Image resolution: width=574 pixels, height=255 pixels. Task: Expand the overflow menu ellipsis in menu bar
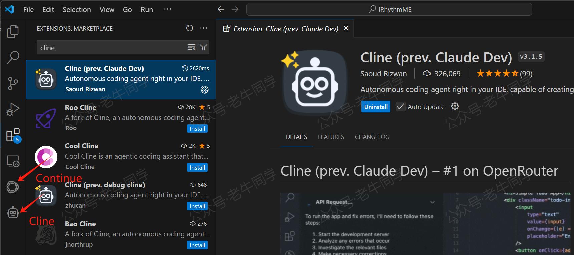(168, 9)
